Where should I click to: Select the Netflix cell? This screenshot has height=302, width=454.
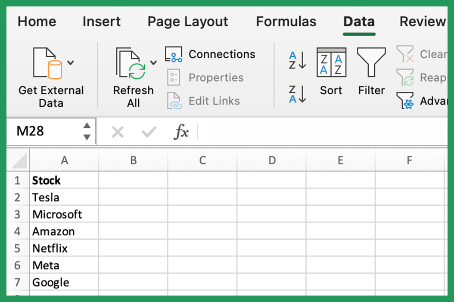(x=64, y=248)
